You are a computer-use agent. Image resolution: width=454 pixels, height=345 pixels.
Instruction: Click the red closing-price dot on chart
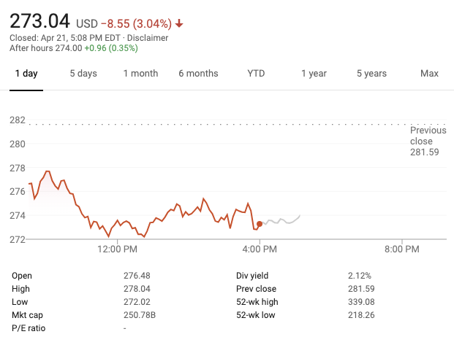point(260,224)
